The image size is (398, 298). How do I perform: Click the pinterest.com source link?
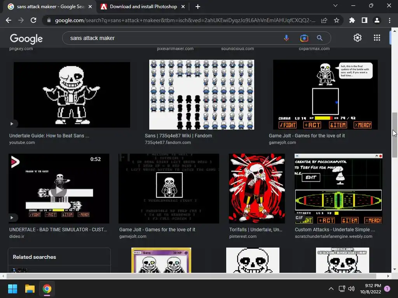click(243, 236)
